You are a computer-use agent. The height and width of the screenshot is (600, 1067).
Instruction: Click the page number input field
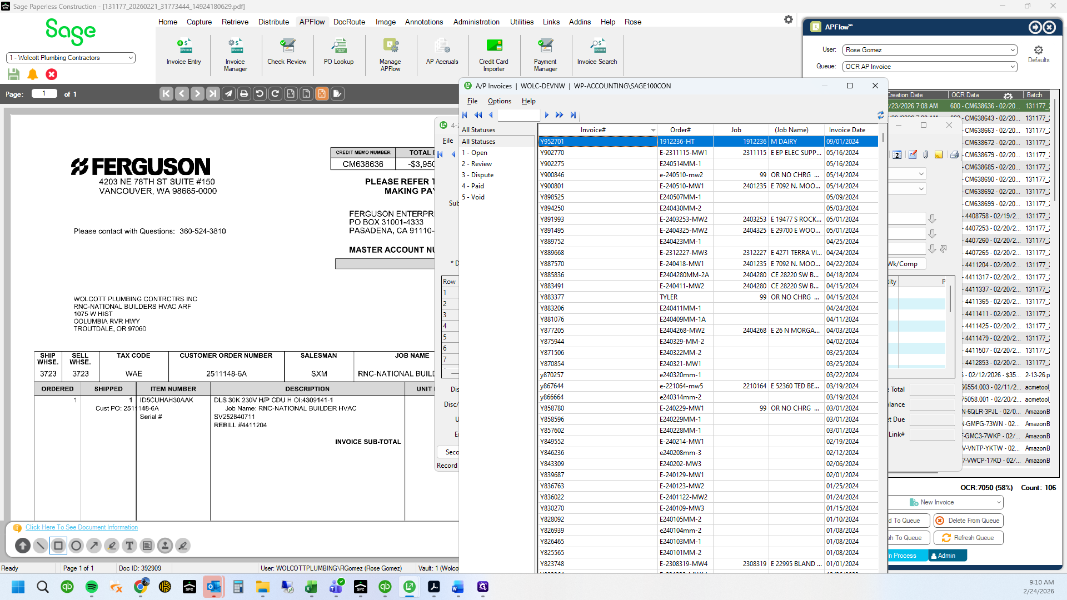tap(44, 94)
